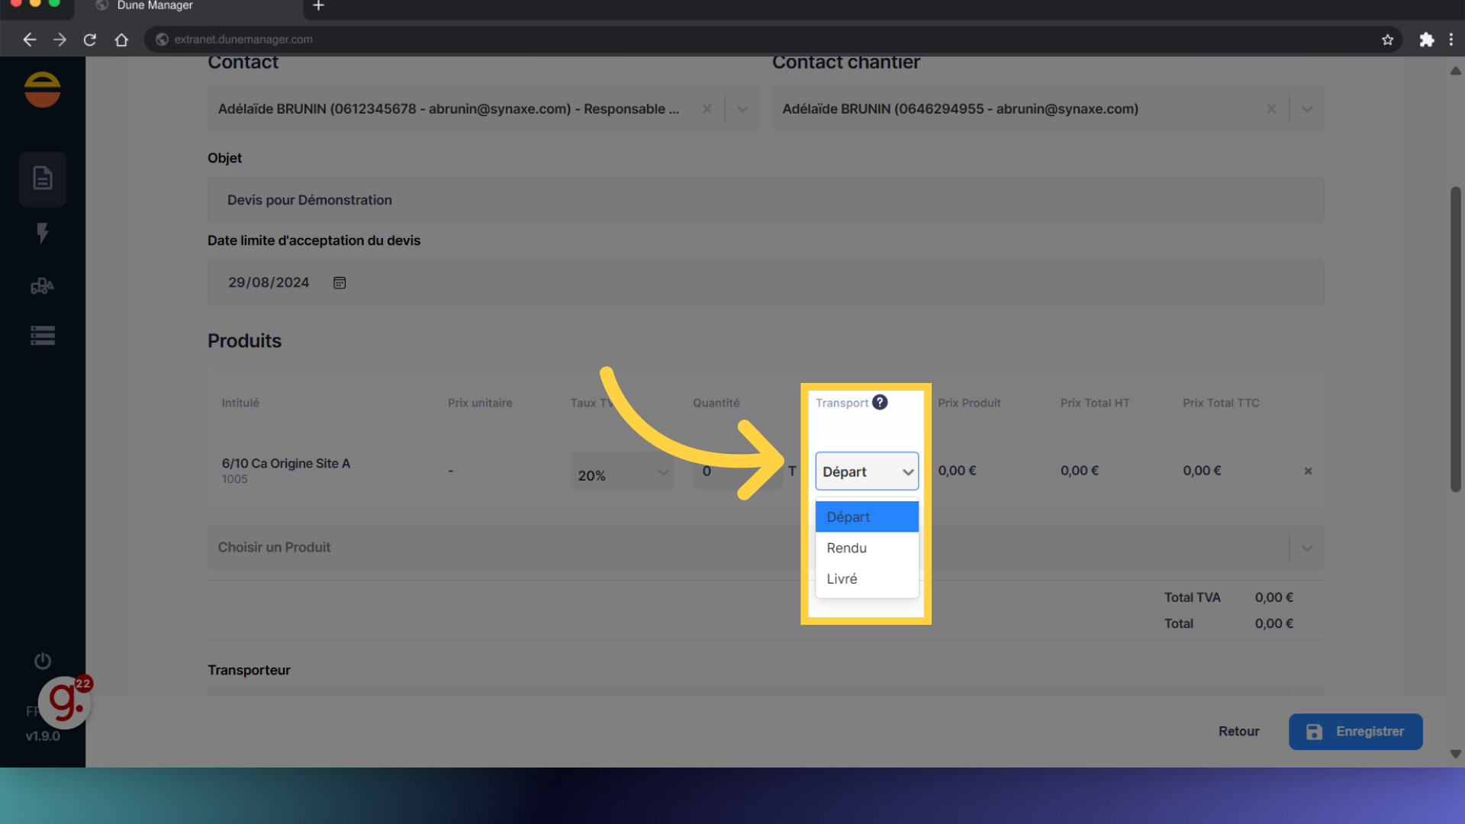
Task: Click the Enregistrer save button
Action: tap(1355, 732)
